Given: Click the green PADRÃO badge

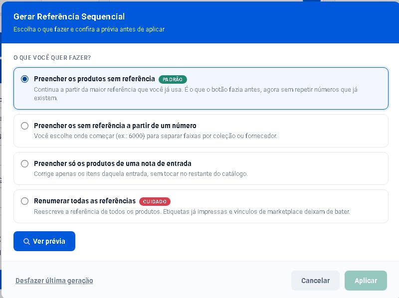Looking at the screenshot, I should (173, 79).
